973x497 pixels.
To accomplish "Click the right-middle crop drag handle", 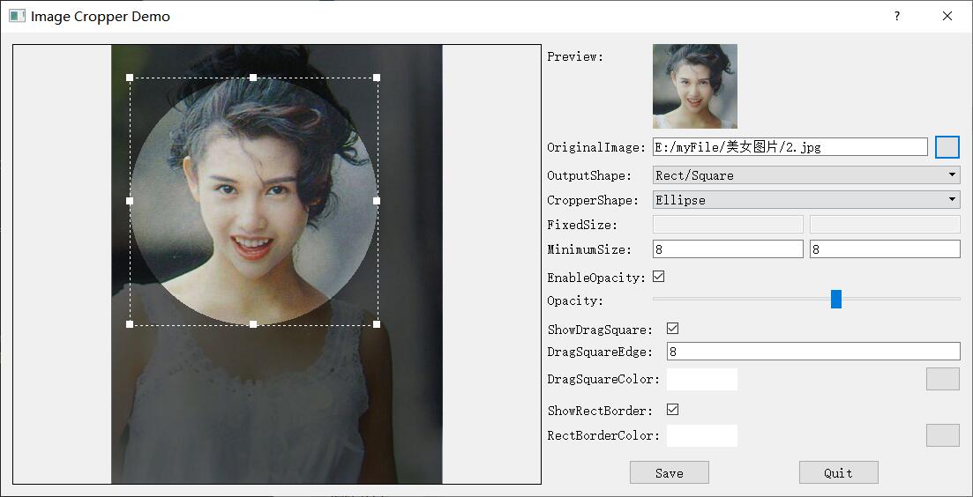I will tap(377, 201).
